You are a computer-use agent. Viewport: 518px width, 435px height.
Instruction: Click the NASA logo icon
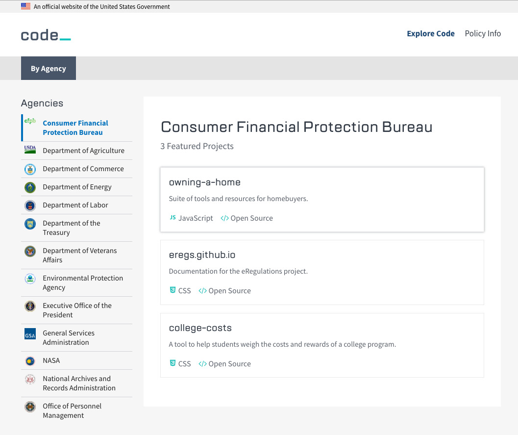tap(30, 360)
